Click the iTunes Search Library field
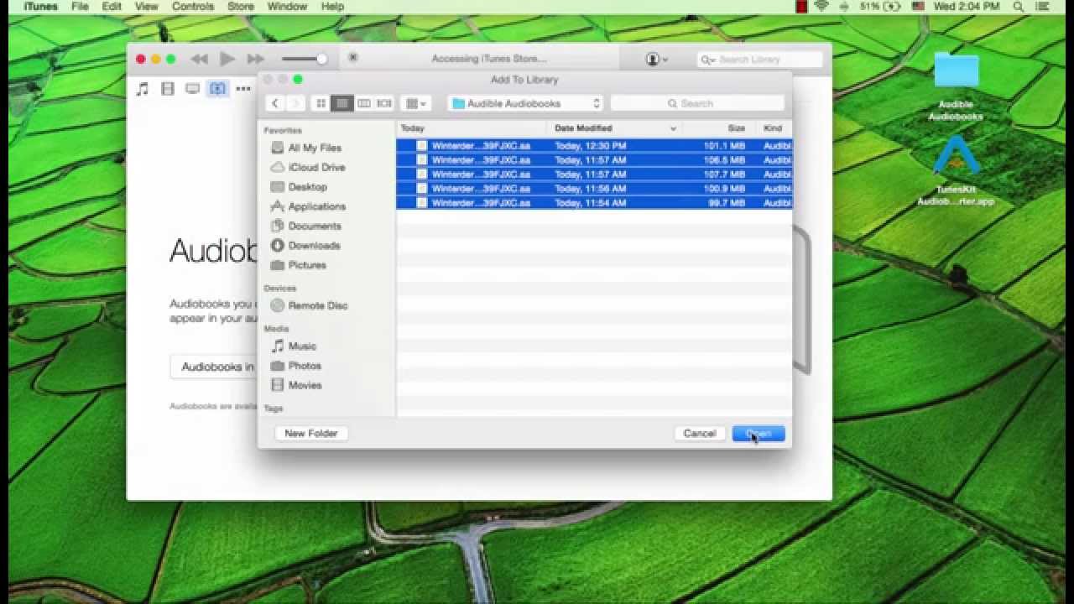Viewport: 1074px width, 604px height. point(759,60)
